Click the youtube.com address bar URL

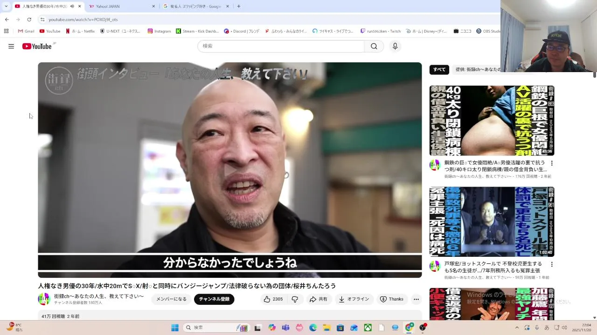click(83, 20)
